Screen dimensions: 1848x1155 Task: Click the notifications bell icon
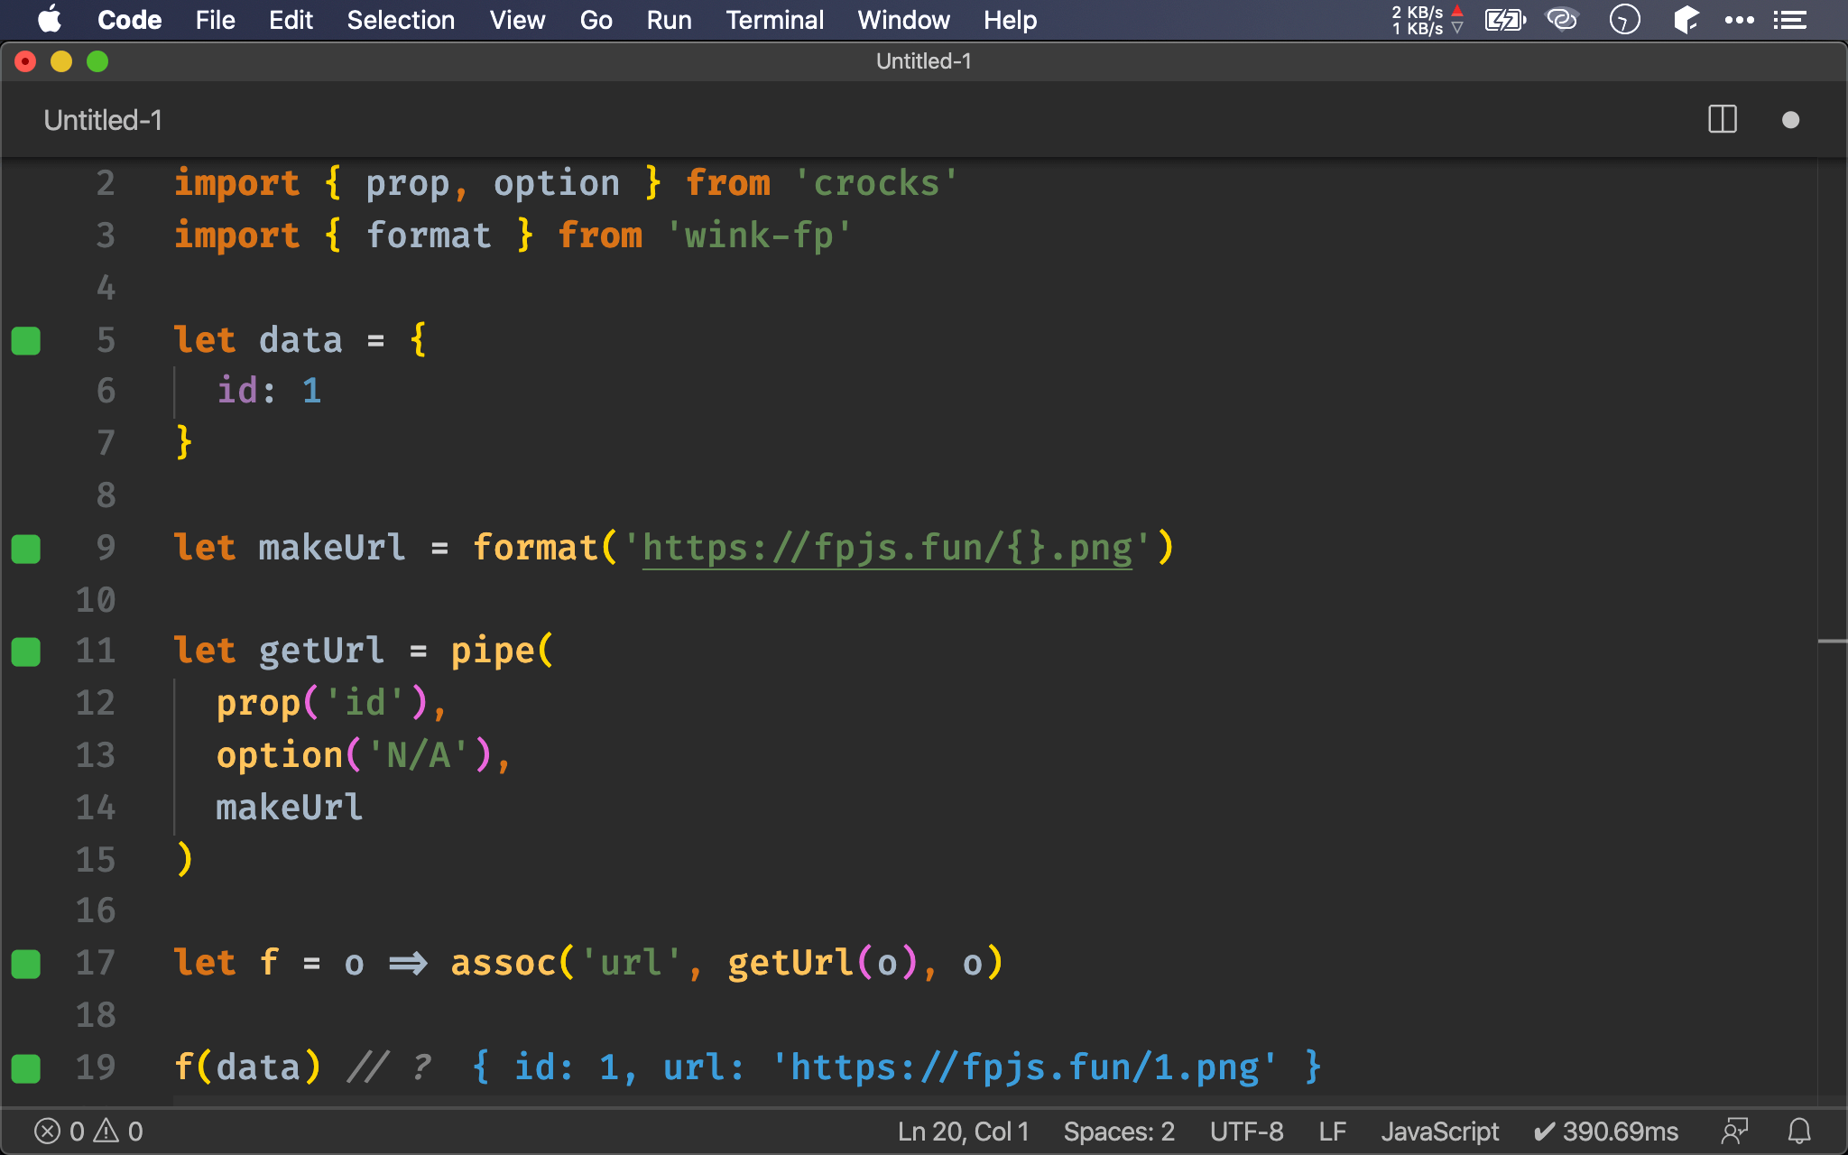point(1799,1131)
